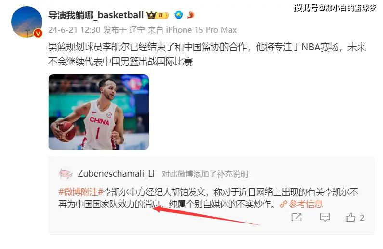Click the orange verified V badge
Viewport: 383px width, 249px height.
tap(38, 33)
